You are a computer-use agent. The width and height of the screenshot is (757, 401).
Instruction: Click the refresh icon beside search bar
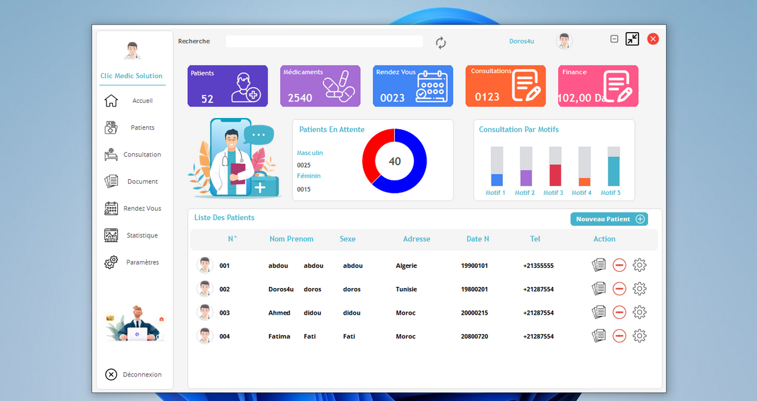(x=441, y=43)
